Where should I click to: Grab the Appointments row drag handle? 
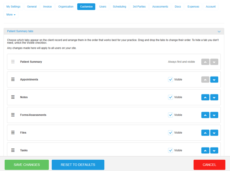pyautogui.click(x=13, y=79)
